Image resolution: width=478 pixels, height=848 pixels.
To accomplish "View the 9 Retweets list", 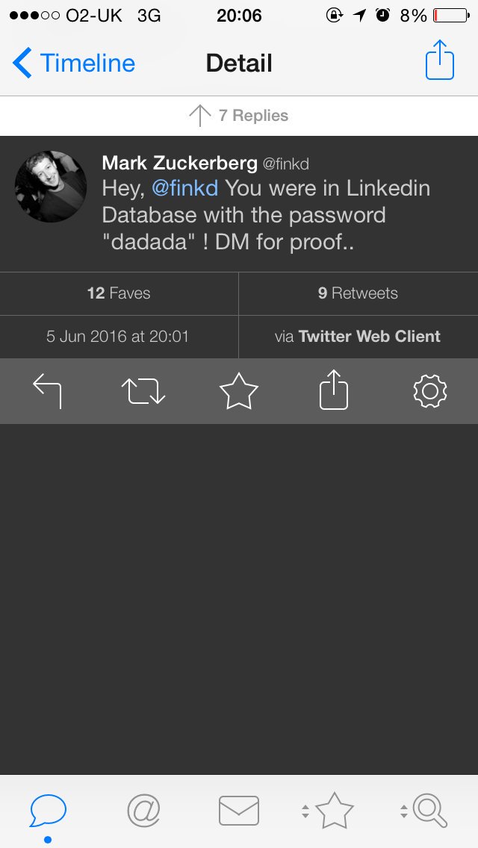I will pos(358,293).
